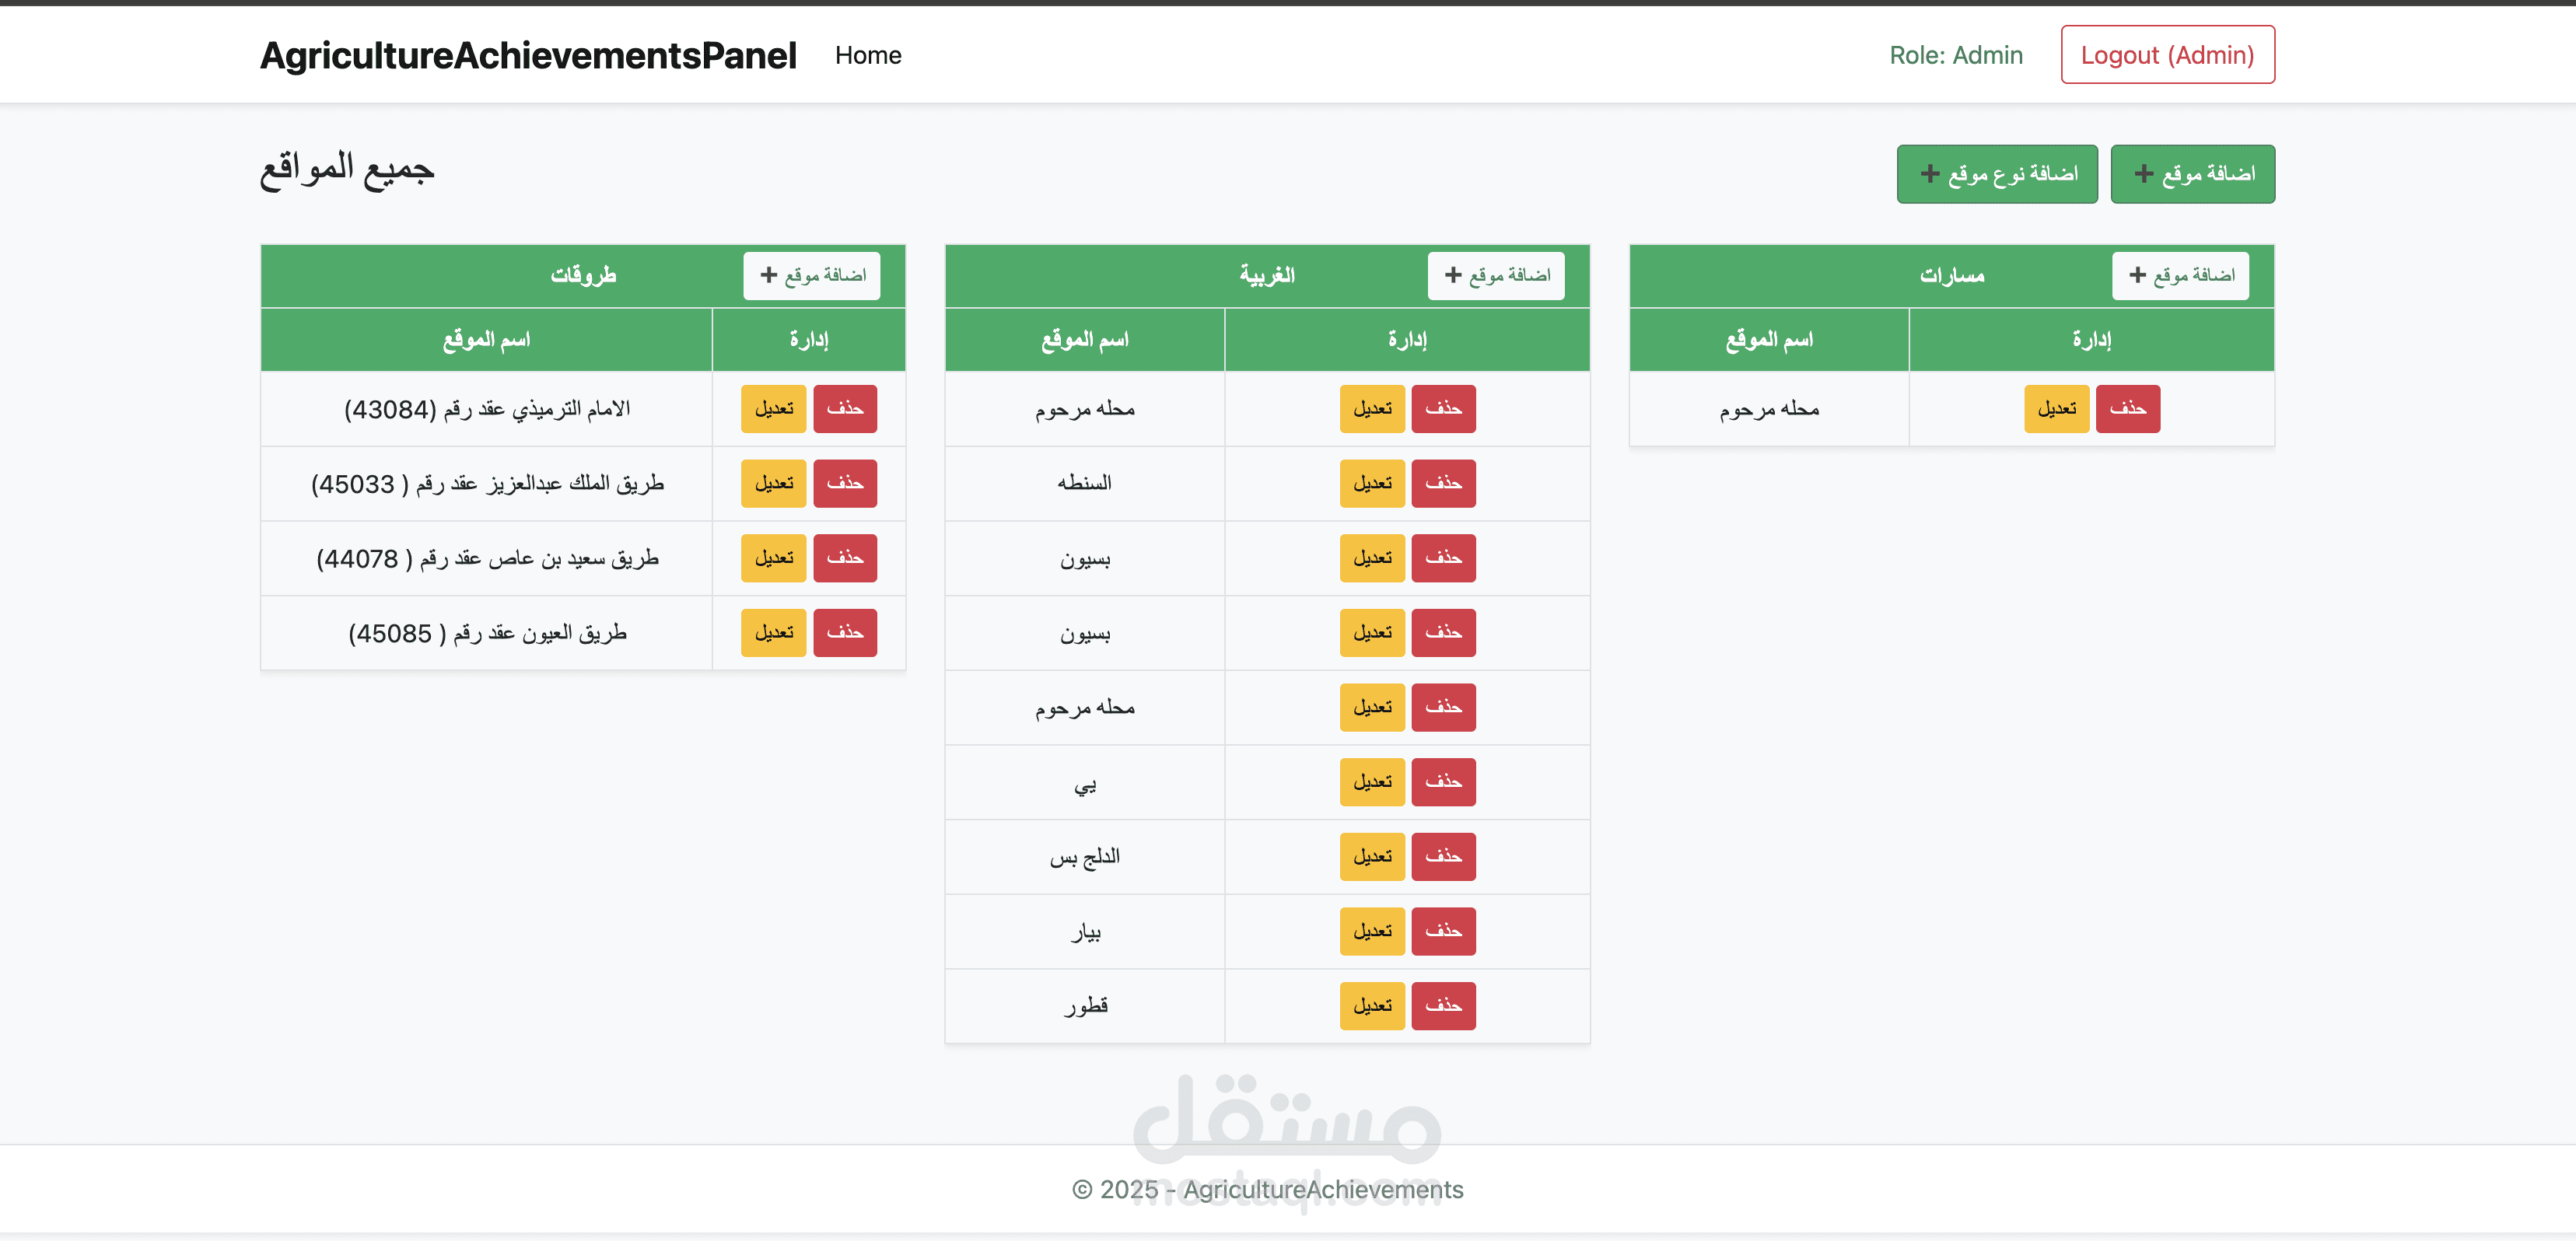Delete the الامام الترميذي (43084) row

[844, 408]
